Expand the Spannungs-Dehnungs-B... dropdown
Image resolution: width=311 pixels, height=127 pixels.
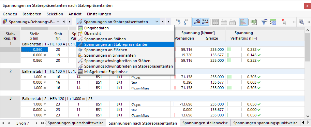click(58, 22)
